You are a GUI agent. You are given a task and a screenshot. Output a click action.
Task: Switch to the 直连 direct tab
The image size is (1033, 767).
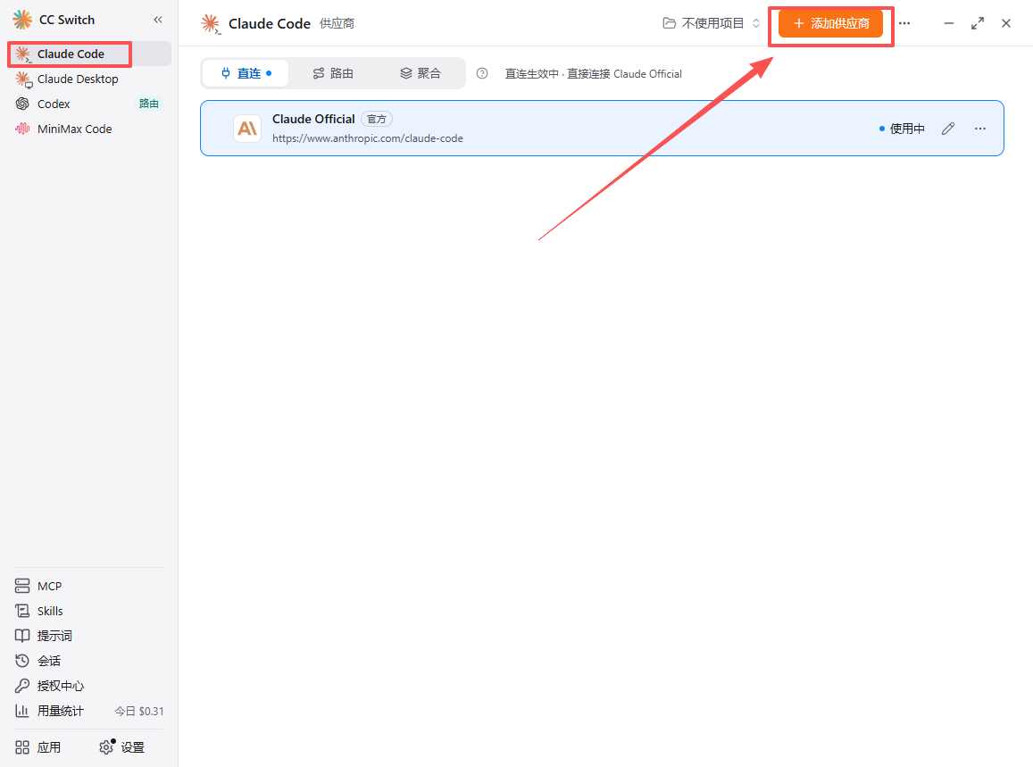[246, 73]
